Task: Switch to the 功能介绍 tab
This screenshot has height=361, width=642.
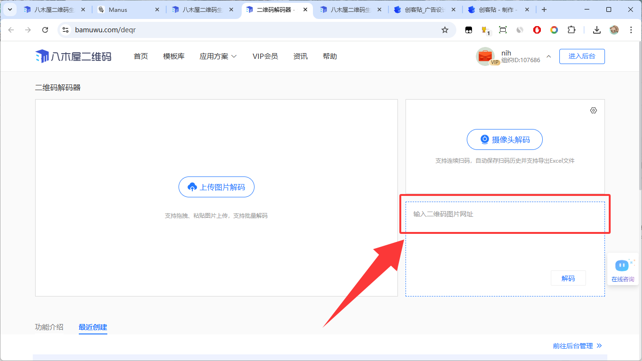Action: [x=49, y=327]
